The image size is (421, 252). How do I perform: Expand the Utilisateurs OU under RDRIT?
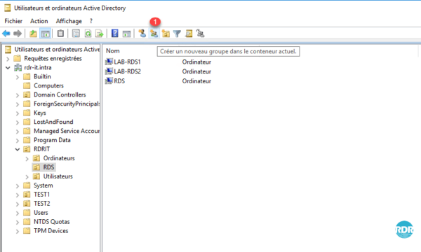pyautogui.click(x=27, y=176)
